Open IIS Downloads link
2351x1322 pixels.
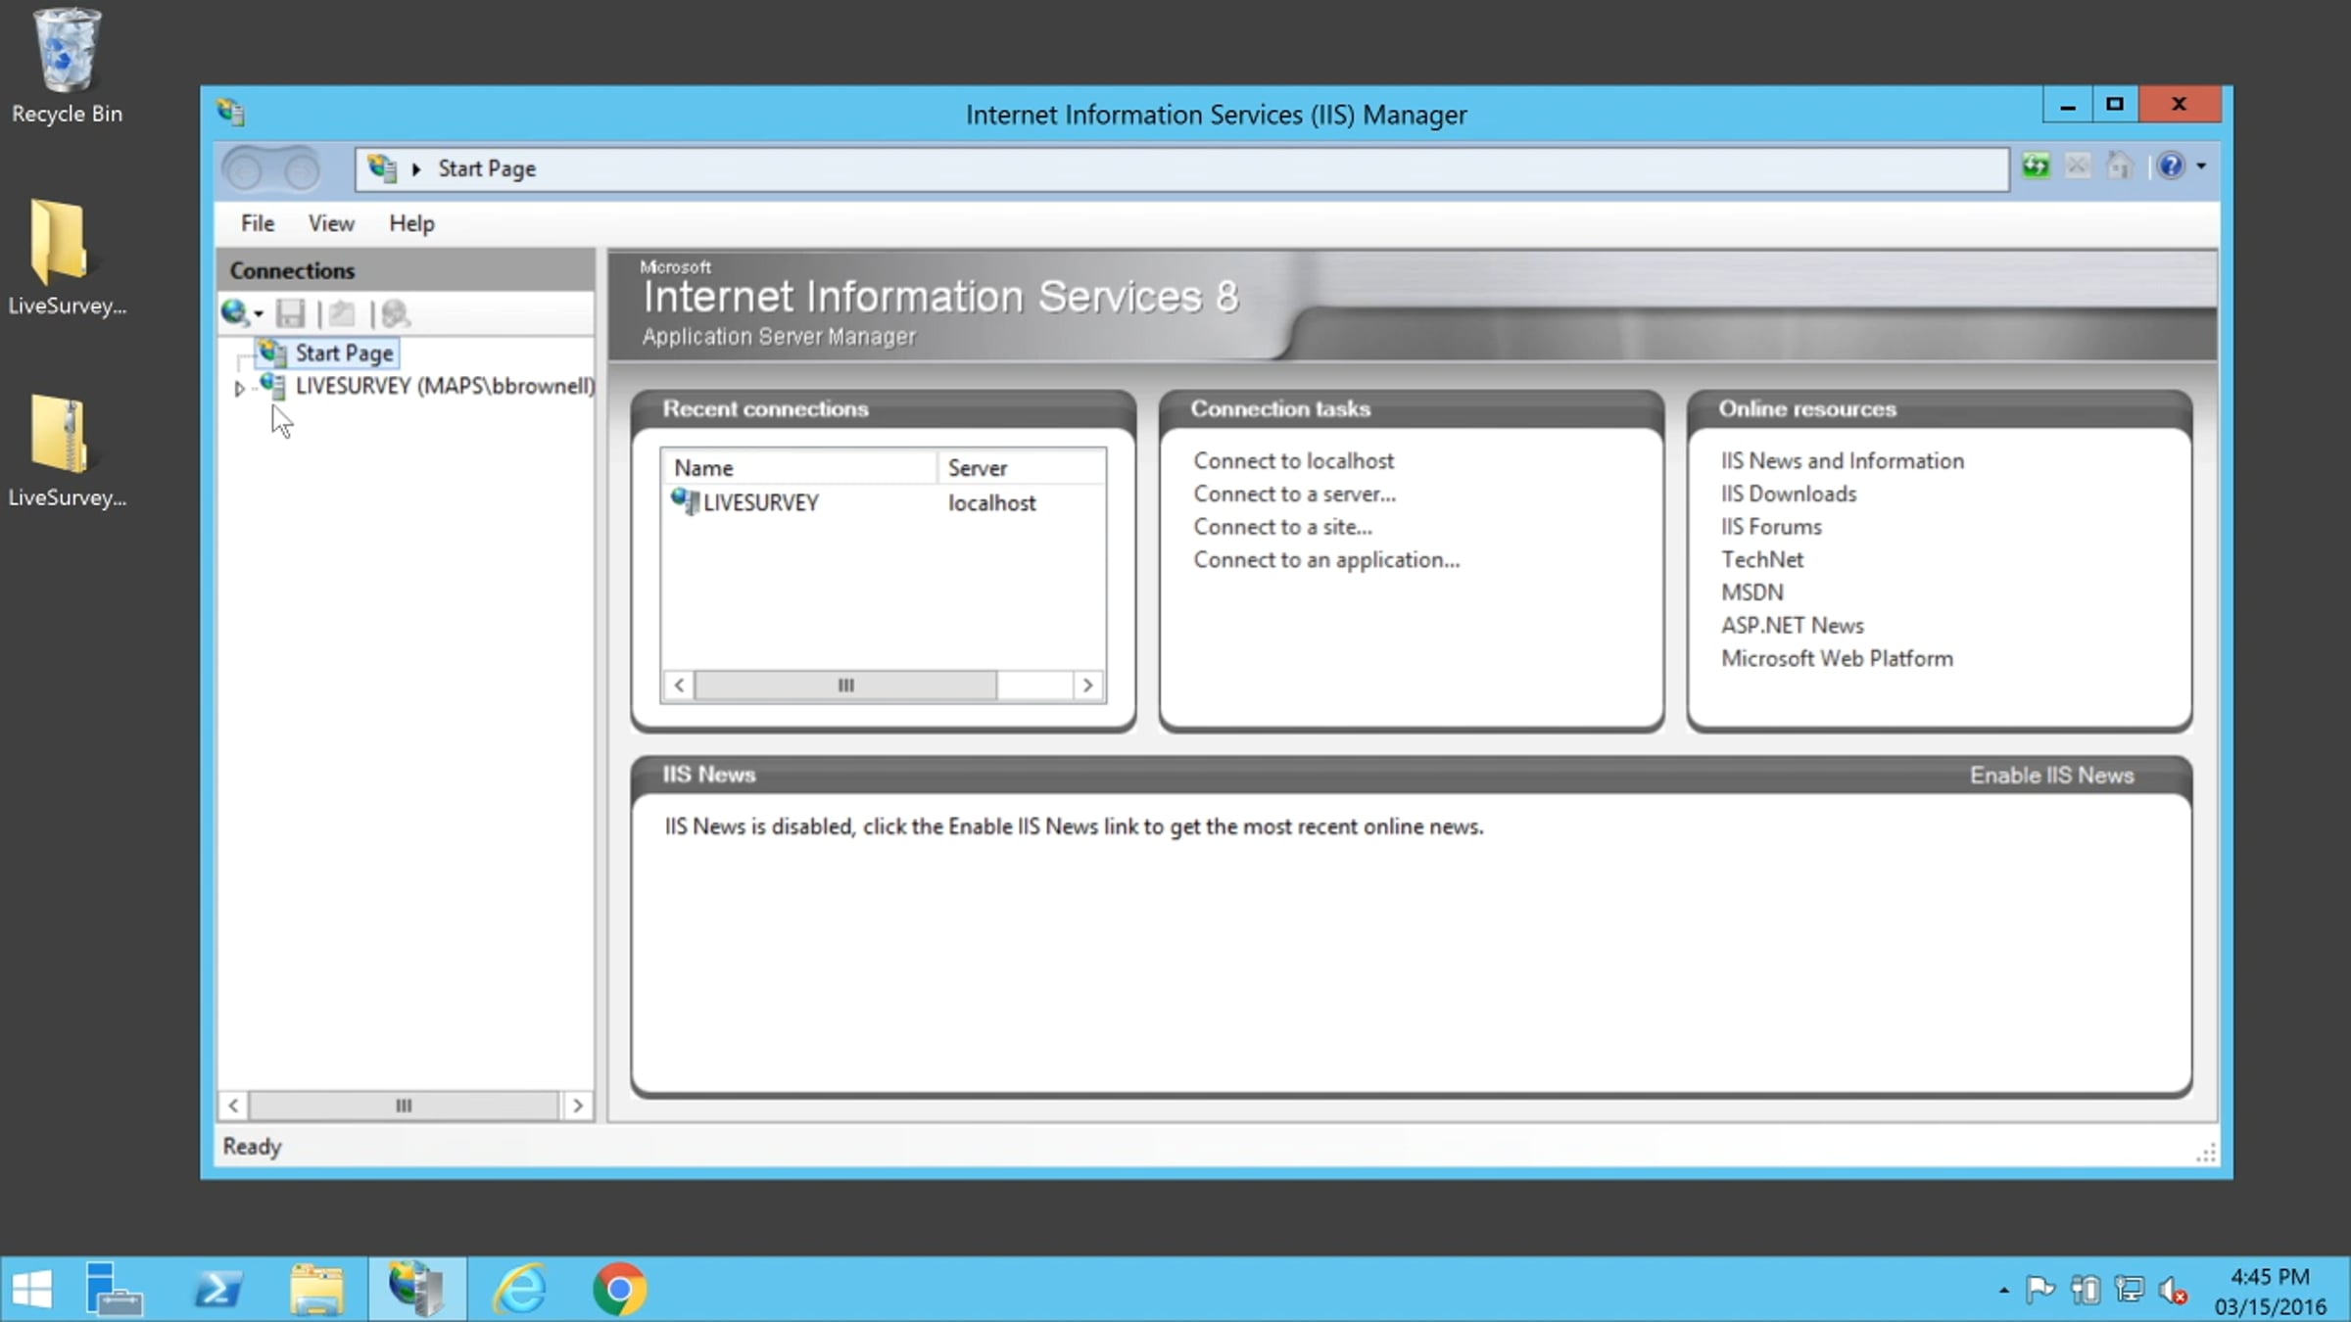pyautogui.click(x=1789, y=494)
